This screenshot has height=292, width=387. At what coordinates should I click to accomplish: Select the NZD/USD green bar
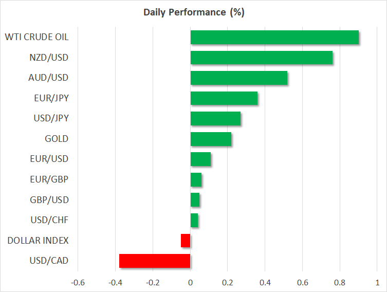point(261,58)
